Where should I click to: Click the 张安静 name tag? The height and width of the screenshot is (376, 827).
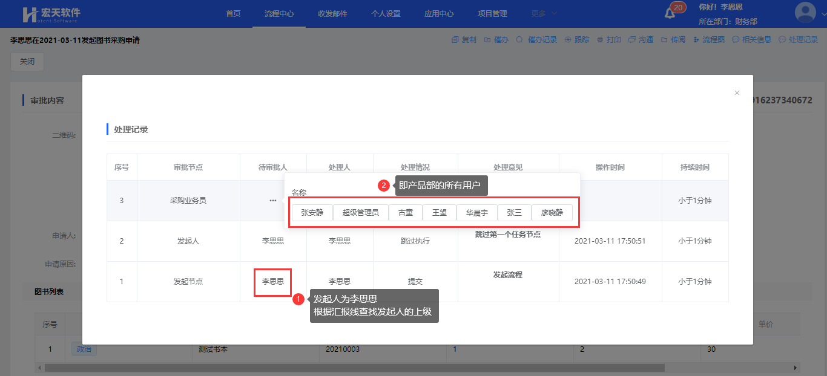point(312,213)
